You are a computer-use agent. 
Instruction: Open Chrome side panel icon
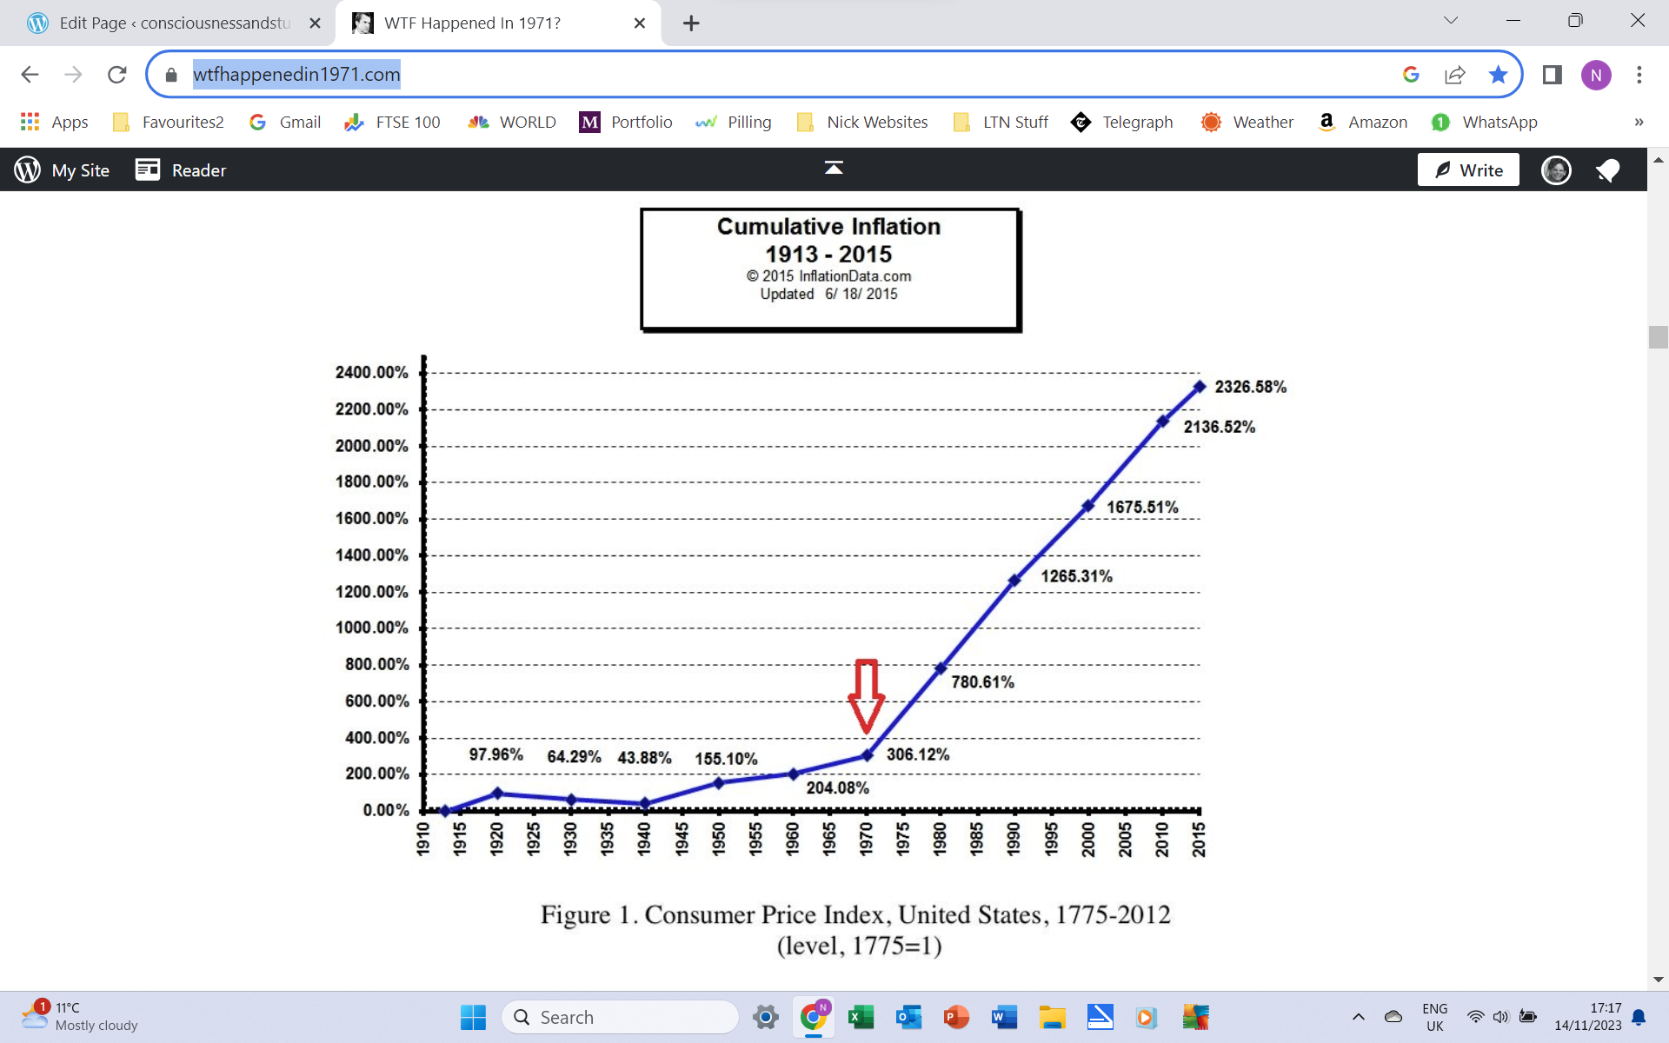click(1552, 75)
